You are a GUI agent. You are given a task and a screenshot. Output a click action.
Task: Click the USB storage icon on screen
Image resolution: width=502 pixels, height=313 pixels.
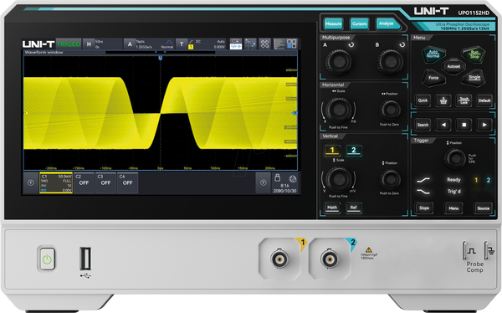click(x=278, y=177)
